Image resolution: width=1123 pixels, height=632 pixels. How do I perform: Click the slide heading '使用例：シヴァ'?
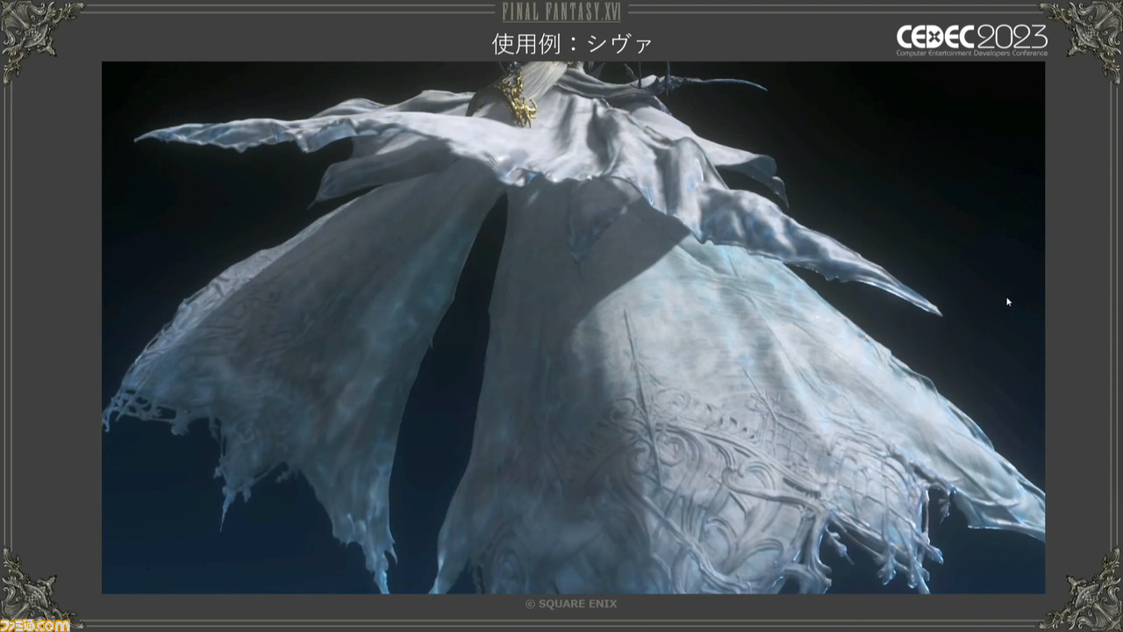[572, 43]
